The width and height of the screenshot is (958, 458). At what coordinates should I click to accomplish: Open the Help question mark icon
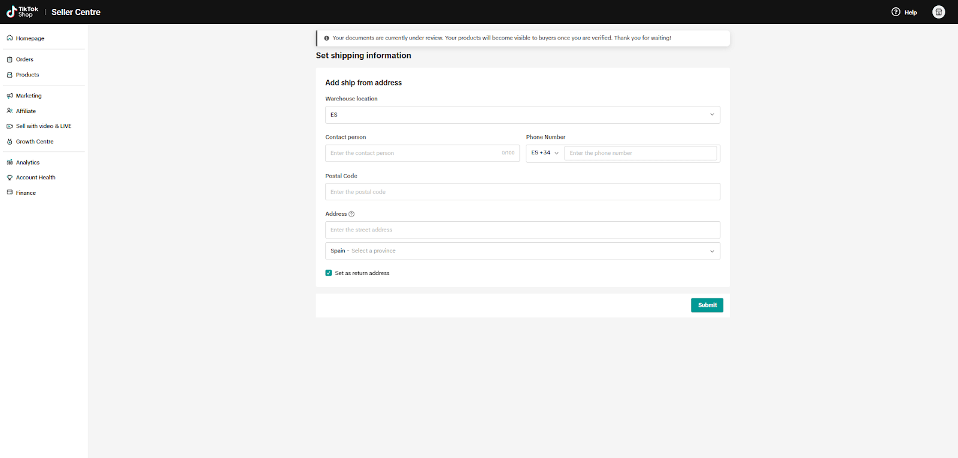[x=896, y=12]
